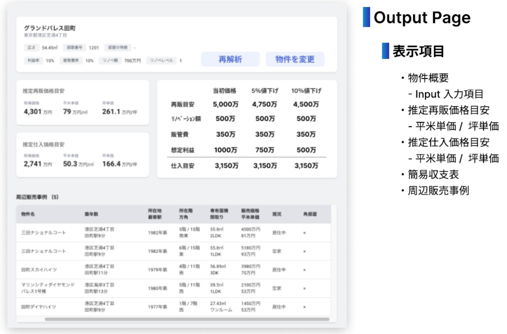The height and width of the screenshot is (334, 507).
Task: Select the 5%値下げ column in the balance table
Action: [265, 91]
